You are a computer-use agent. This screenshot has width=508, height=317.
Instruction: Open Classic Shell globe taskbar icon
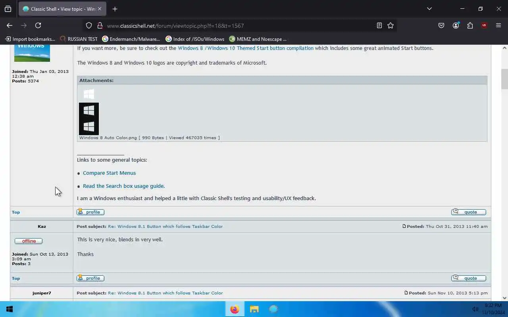pyautogui.click(x=273, y=309)
